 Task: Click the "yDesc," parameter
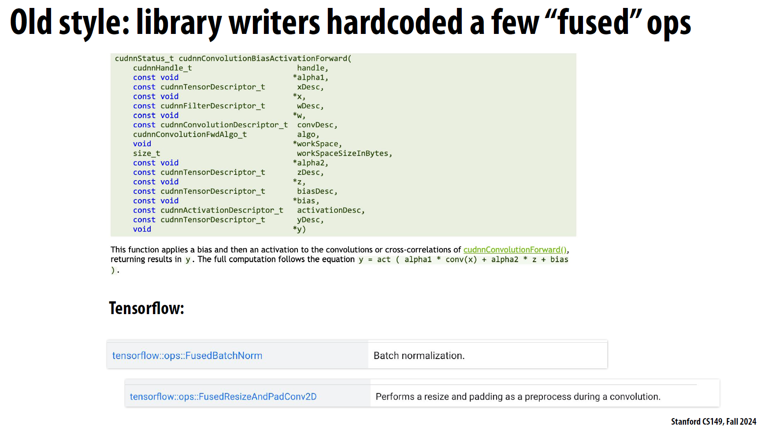pos(310,220)
